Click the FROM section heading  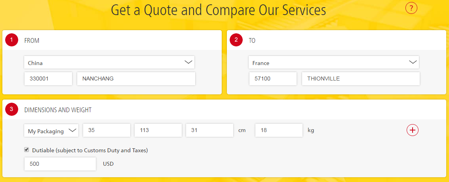pos(32,41)
